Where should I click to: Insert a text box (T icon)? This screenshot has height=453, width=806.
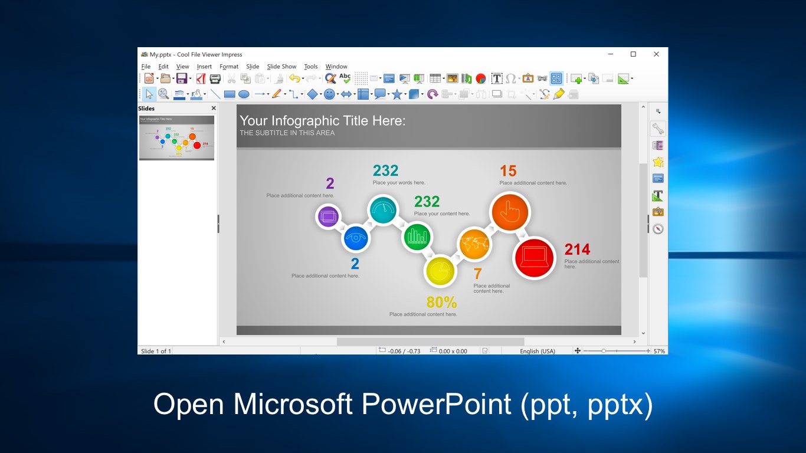(497, 78)
